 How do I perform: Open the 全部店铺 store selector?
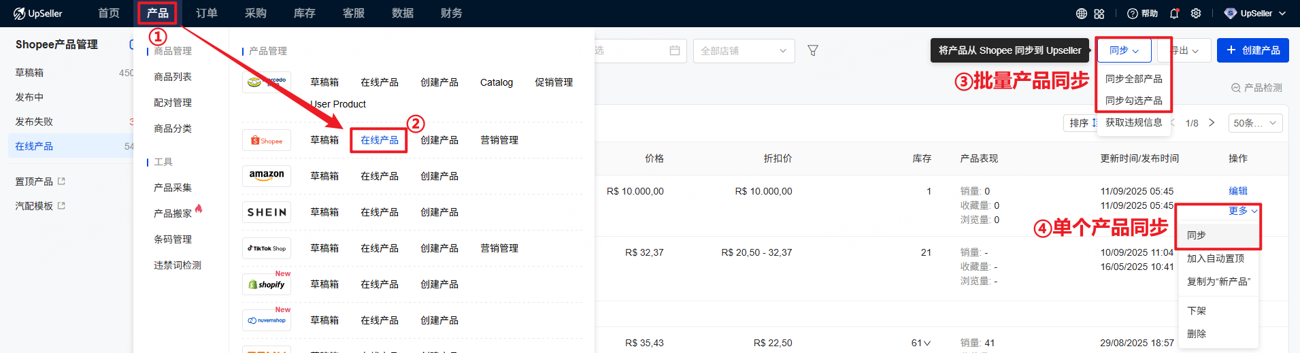744,51
